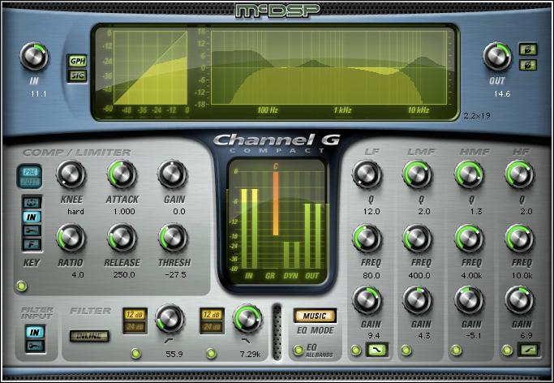The height and width of the screenshot is (383, 554).
Task: Enable the KEY section IN button
Action: point(32,217)
